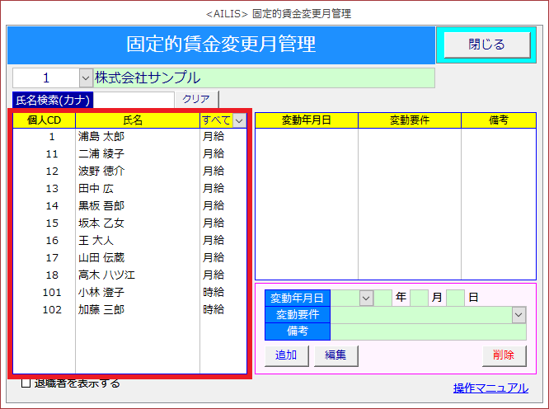The image size is (549, 409).
Task: Toggle 退職者を表示する checkbox
Action: (26, 383)
